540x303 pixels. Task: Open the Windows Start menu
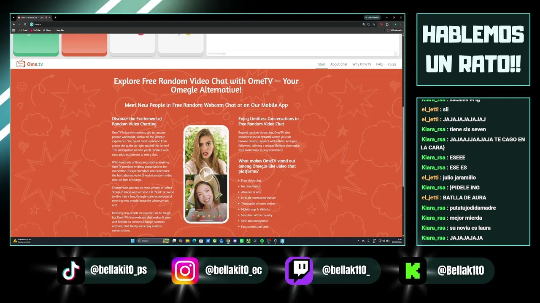coord(132,241)
